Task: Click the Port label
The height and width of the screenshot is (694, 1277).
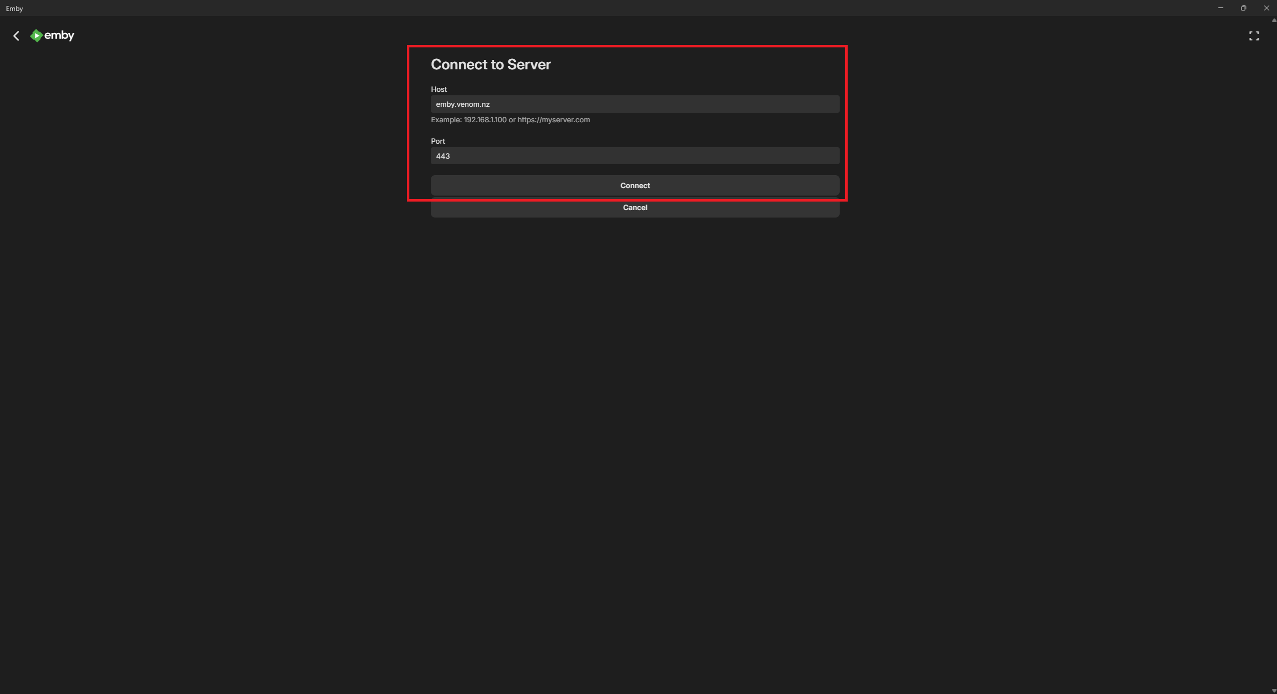Action: point(437,141)
